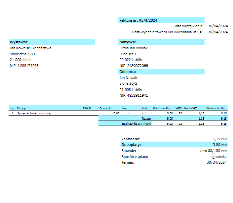This screenshot has width=233, height=203.
Task: Select item Sprzedaz towarów i uslug
Action: coord(34,113)
